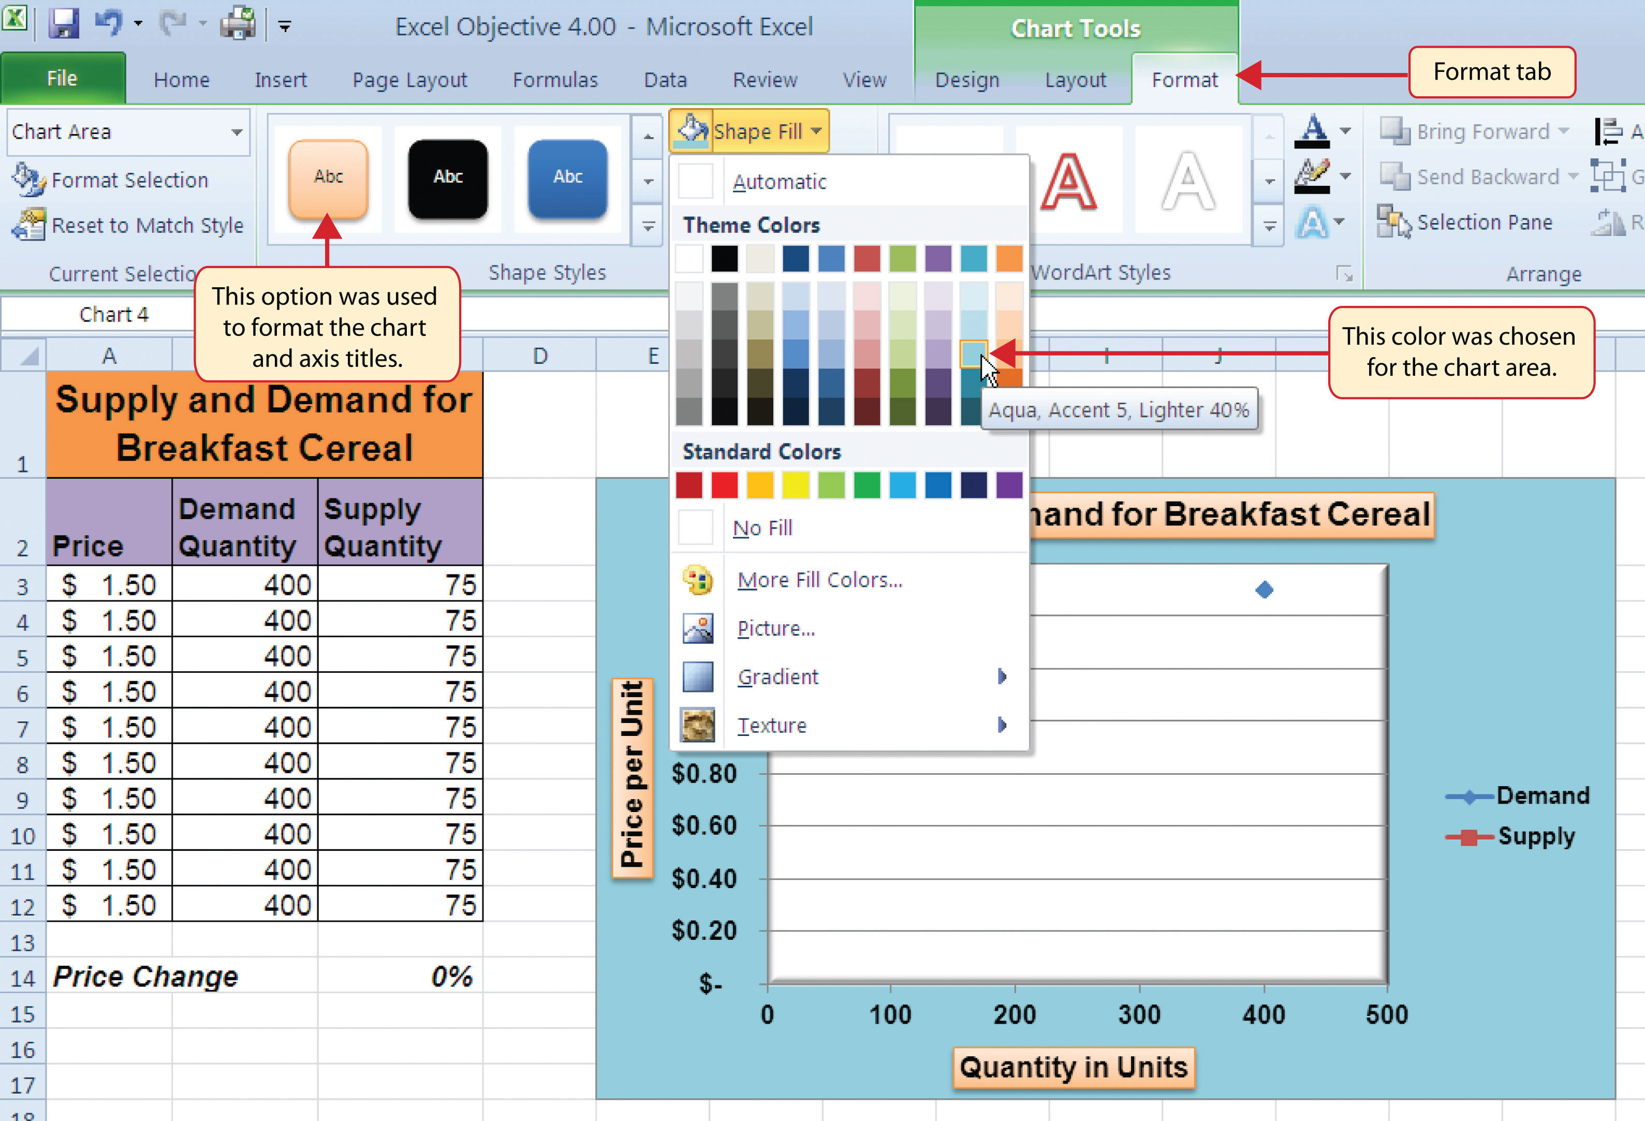
Task: Click Send Backward in Arrange group
Action: pos(1477,177)
